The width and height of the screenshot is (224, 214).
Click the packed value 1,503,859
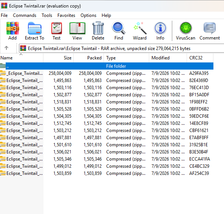coord(93,173)
